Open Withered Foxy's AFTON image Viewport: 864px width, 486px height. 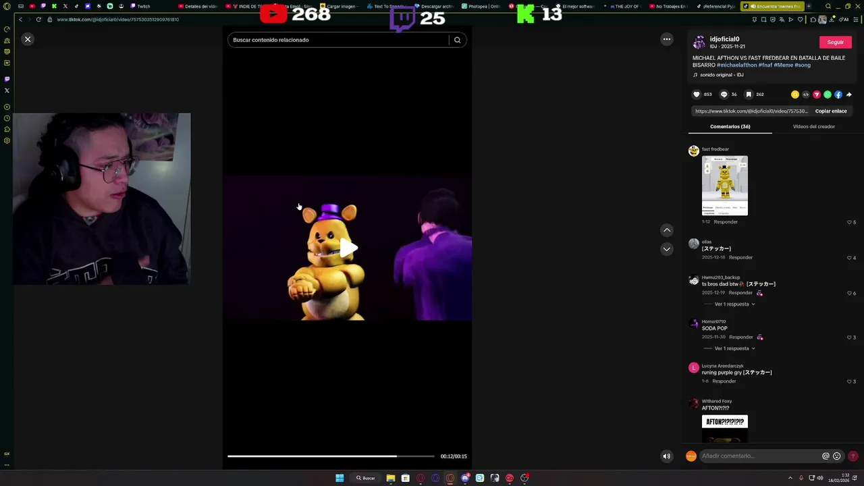pos(725,429)
